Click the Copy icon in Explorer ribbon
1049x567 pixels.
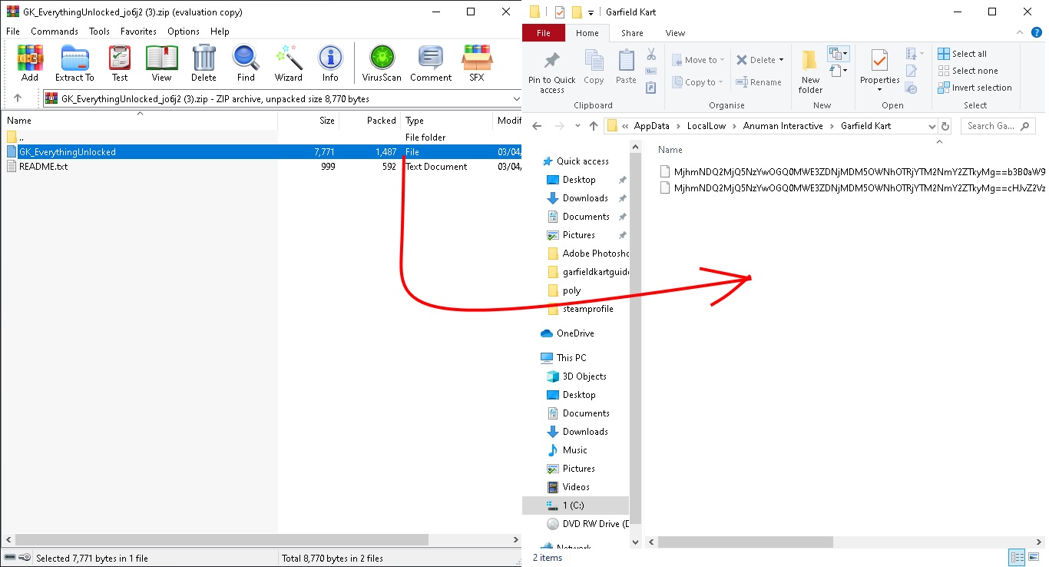coord(594,67)
